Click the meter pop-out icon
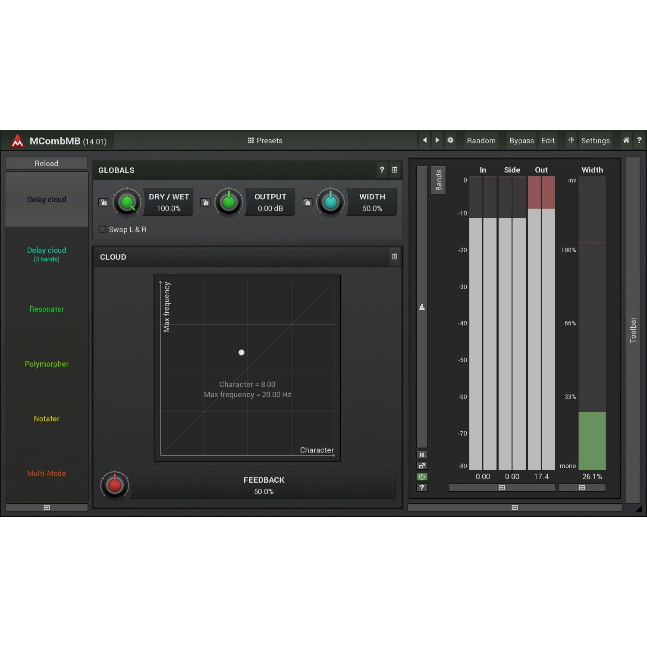This screenshot has width=647, height=647. (x=422, y=466)
